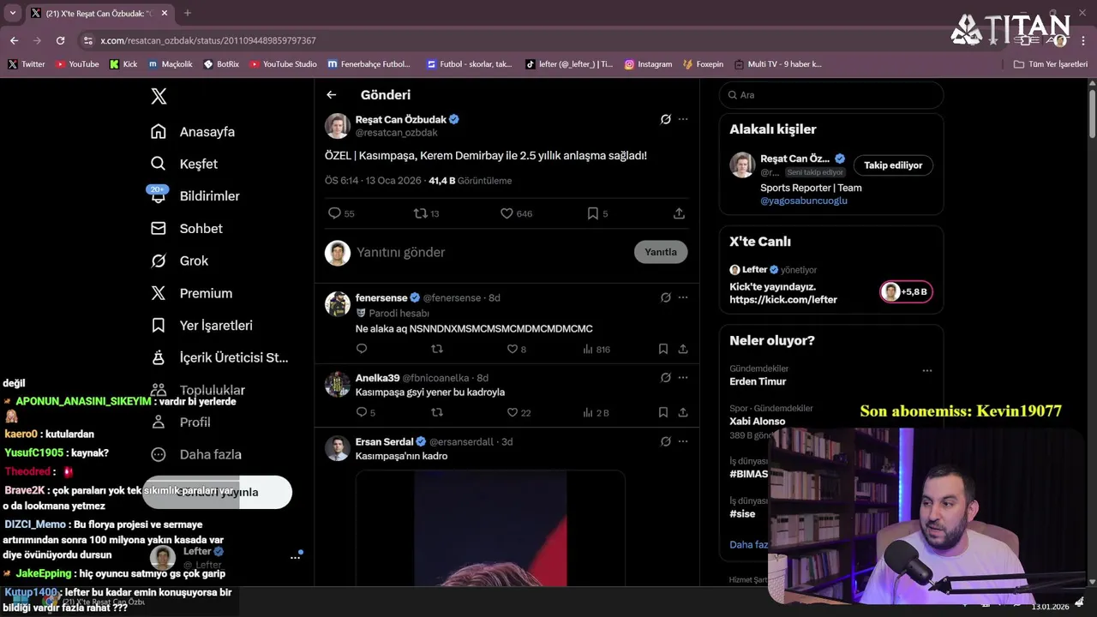
Task: Open more options on Anelka39 reply
Action: [683, 378]
